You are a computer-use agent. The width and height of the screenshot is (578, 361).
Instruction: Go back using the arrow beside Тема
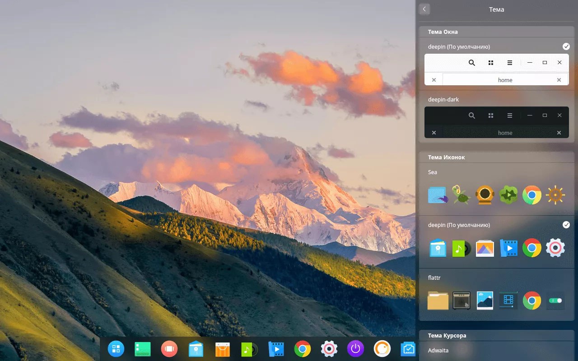click(424, 9)
